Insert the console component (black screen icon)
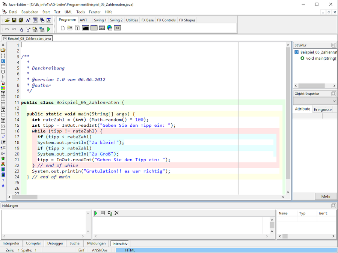 pos(85,28)
